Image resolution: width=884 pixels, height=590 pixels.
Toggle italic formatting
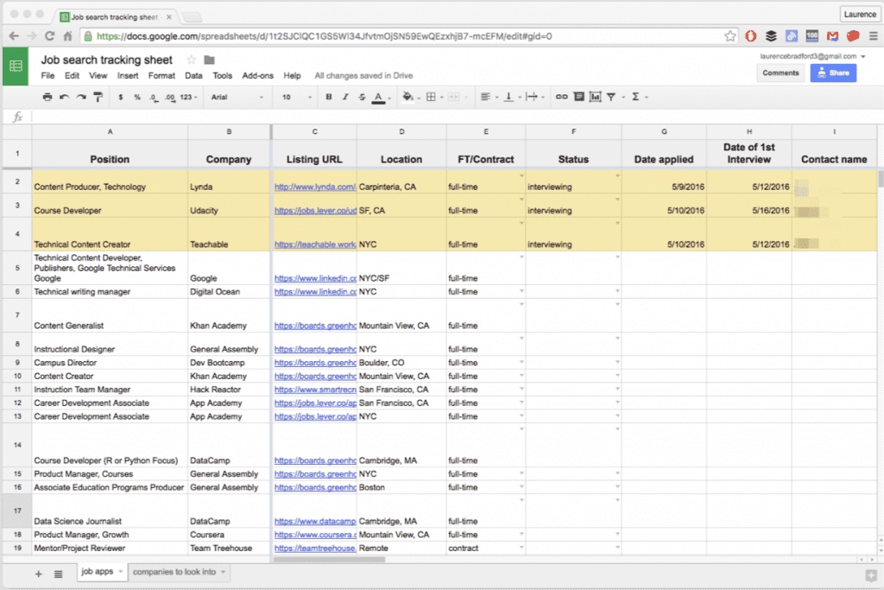(x=345, y=97)
